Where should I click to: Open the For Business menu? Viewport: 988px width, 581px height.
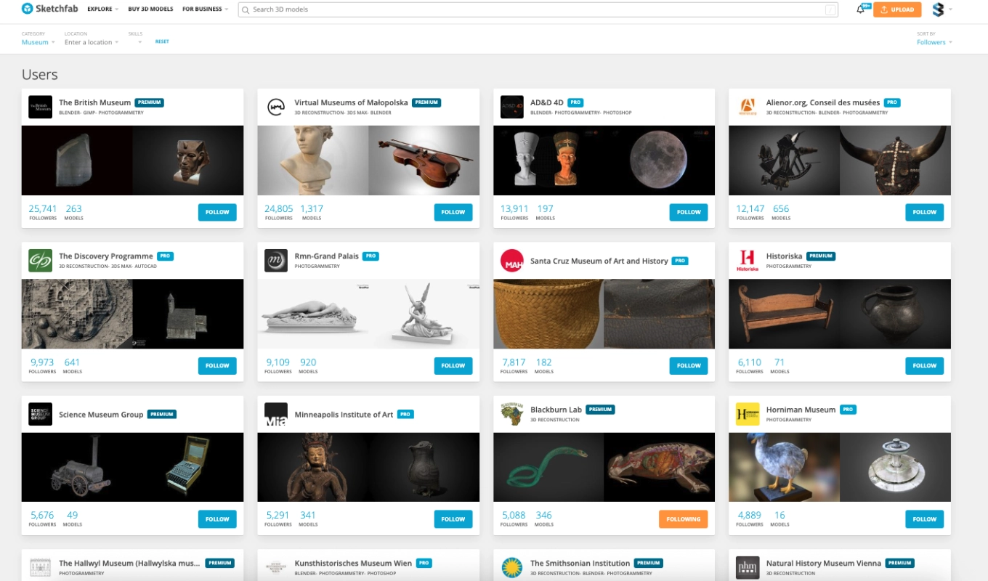click(x=205, y=9)
